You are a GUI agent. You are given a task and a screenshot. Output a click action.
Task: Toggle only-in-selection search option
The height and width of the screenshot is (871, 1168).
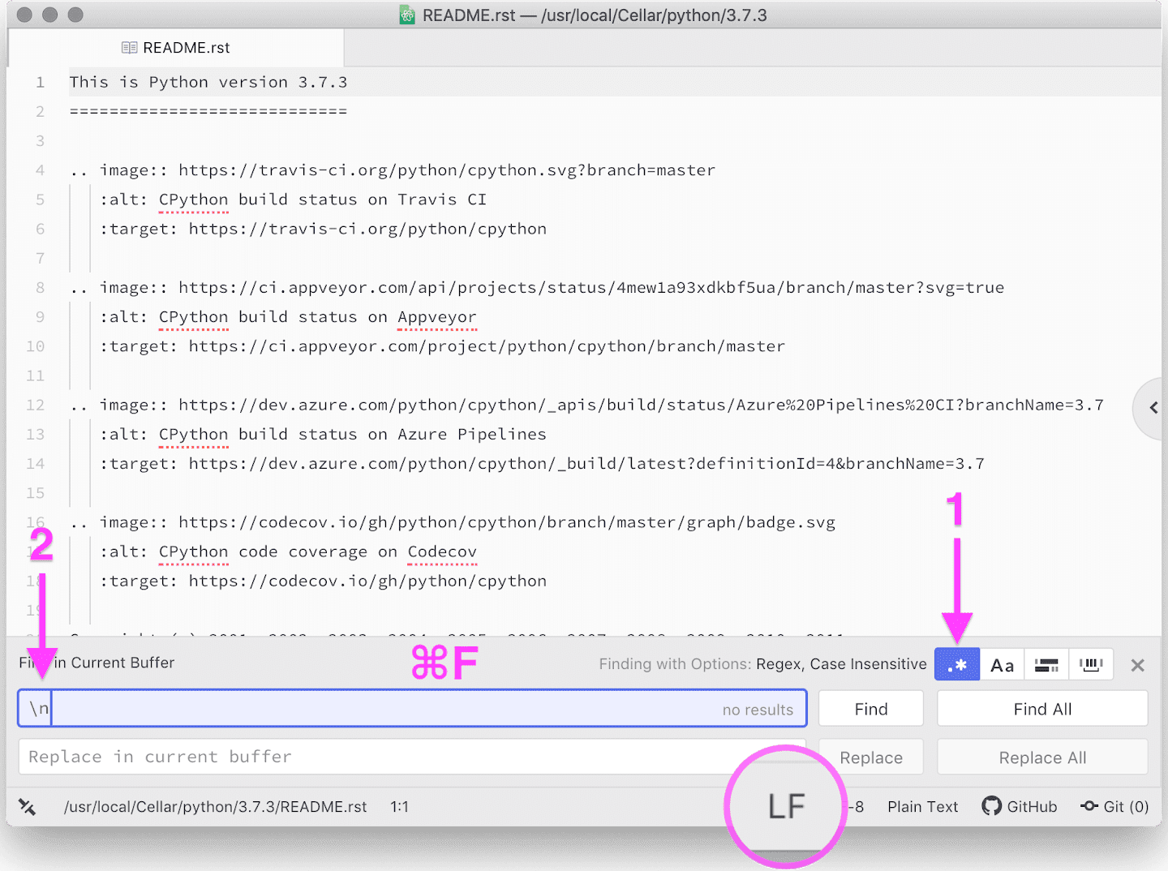1046,665
